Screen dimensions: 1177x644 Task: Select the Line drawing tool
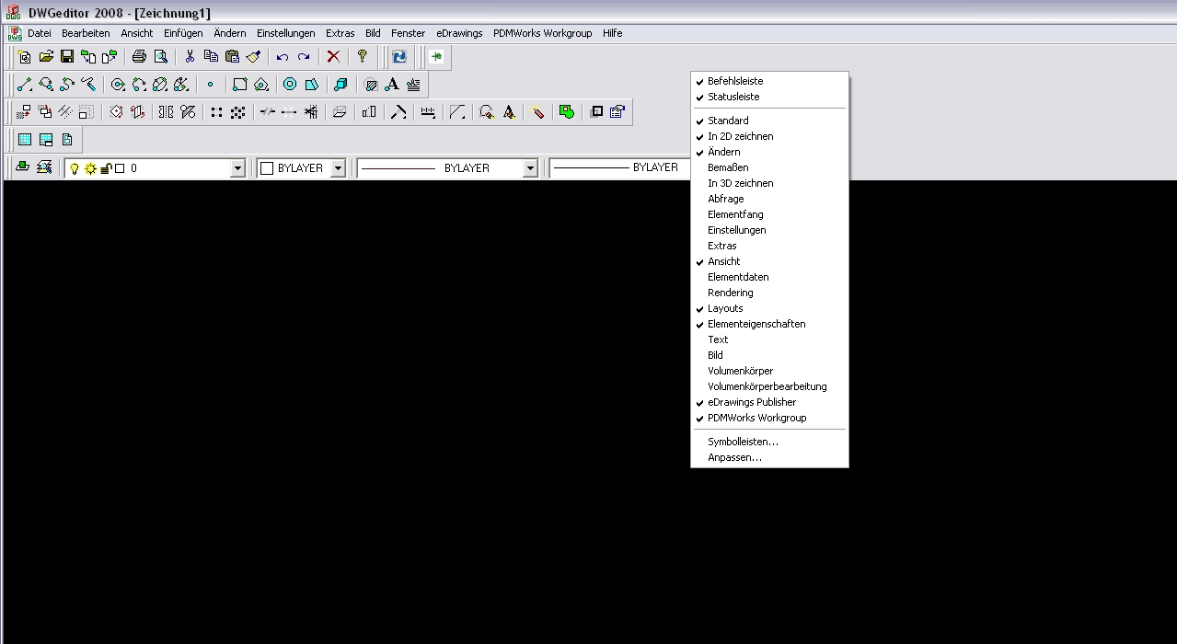click(25, 85)
